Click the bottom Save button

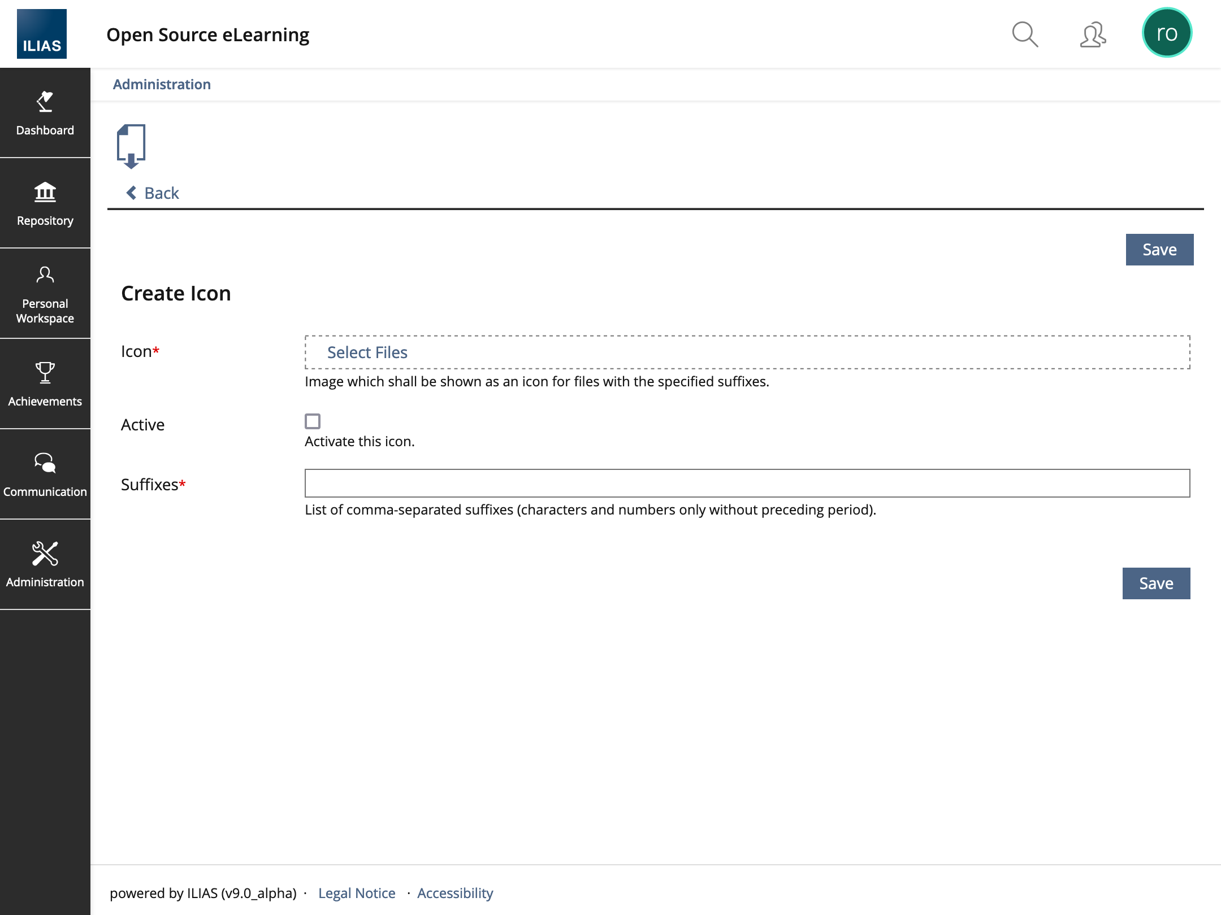(x=1156, y=583)
